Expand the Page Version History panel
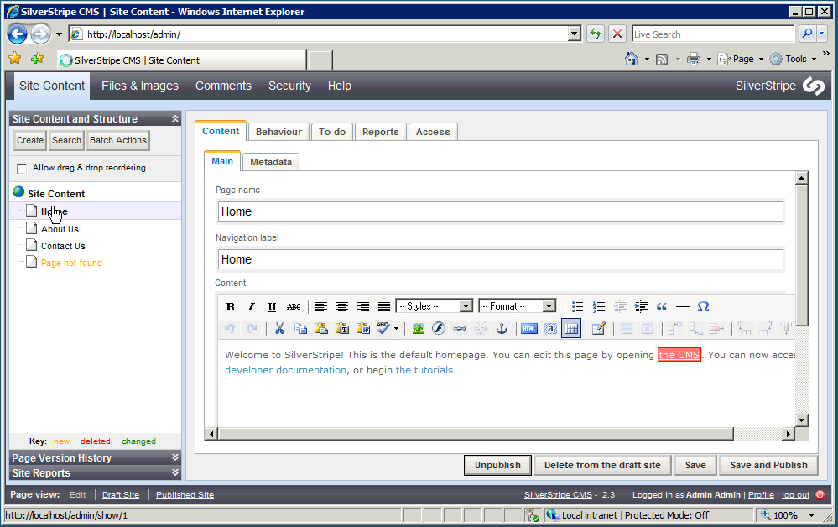This screenshot has width=838, height=527. coord(174,457)
